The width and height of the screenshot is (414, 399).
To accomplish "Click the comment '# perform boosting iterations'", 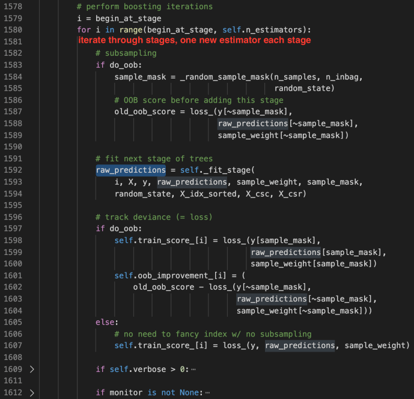I will (145, 7).
